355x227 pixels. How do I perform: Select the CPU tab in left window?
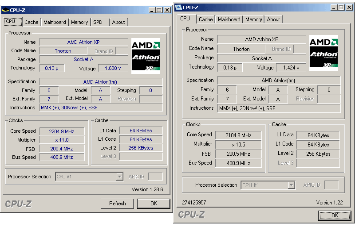click(x=13, y=21)
